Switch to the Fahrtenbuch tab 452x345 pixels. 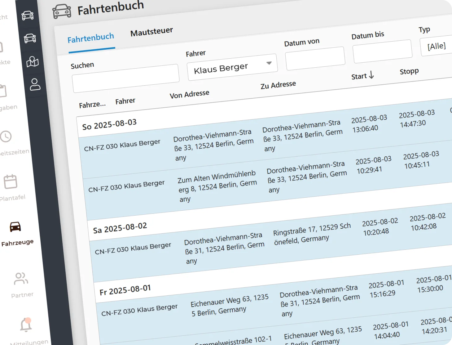click(91, 38)
